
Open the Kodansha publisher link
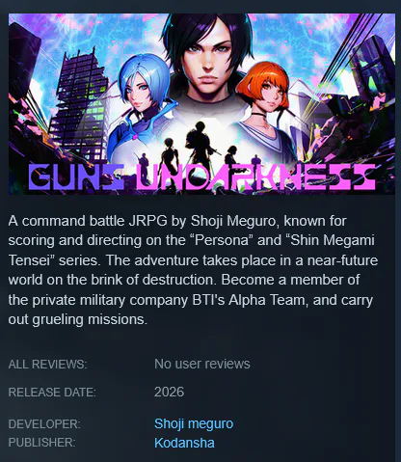184,443
